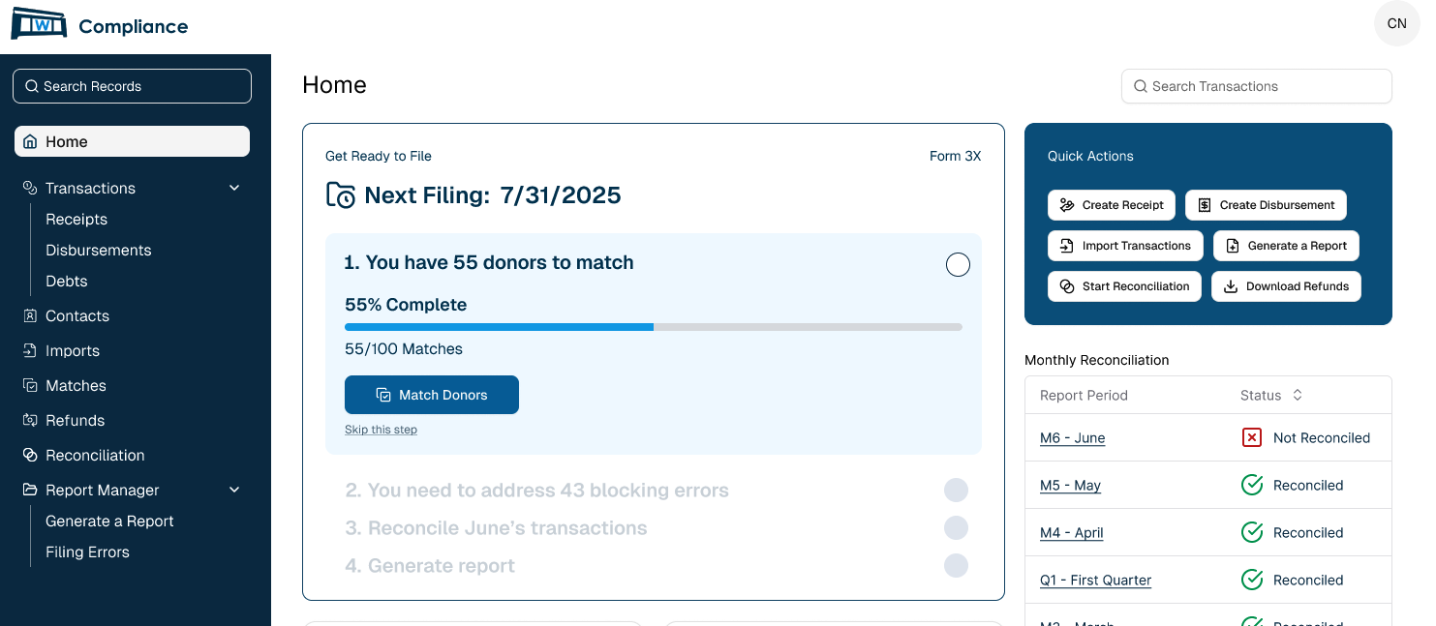
Task: Open Disbursements under Transactions
Action: point(99,250)
